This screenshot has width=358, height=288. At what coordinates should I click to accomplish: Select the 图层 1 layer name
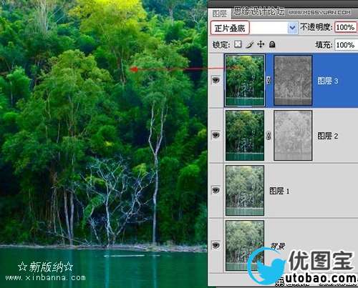(279, 191)
